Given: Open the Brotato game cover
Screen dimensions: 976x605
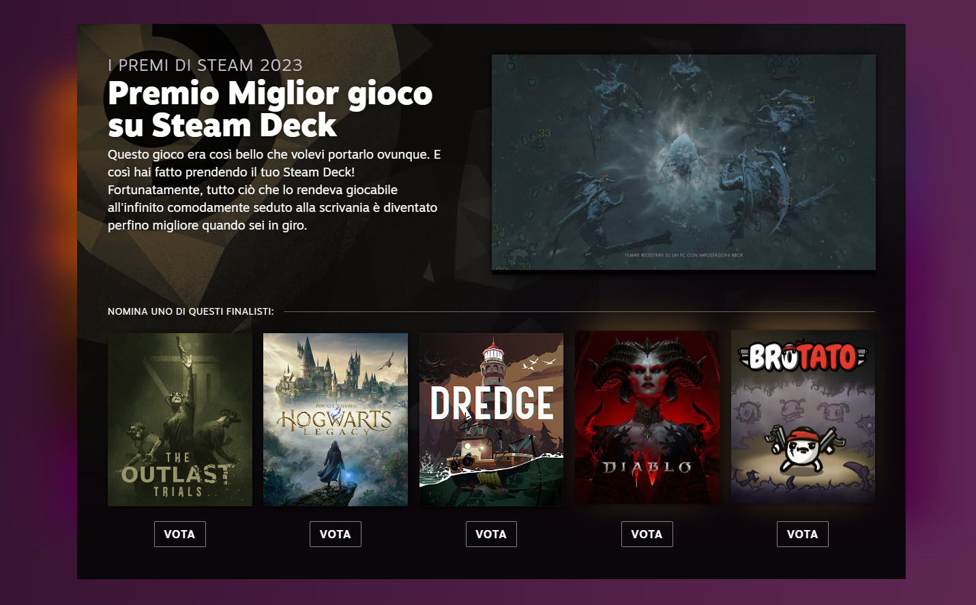Looking at the screenshot, I should pyautogui.click(x=803, y=417).
